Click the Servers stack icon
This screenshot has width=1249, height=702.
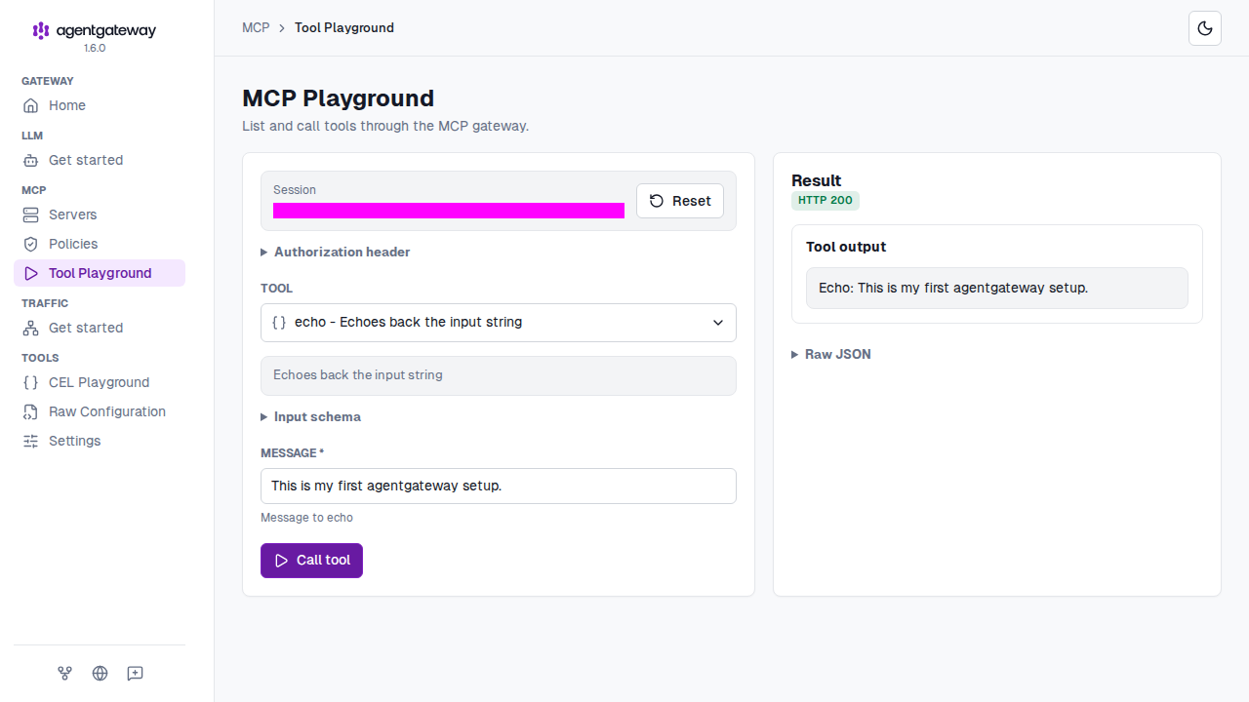31,214
